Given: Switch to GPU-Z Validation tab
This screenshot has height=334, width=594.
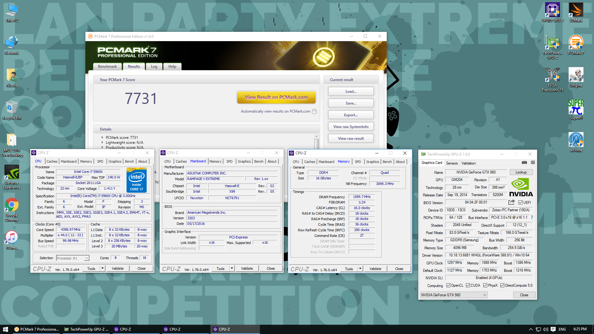Looking at the screenshot, I should coord(468,163).
